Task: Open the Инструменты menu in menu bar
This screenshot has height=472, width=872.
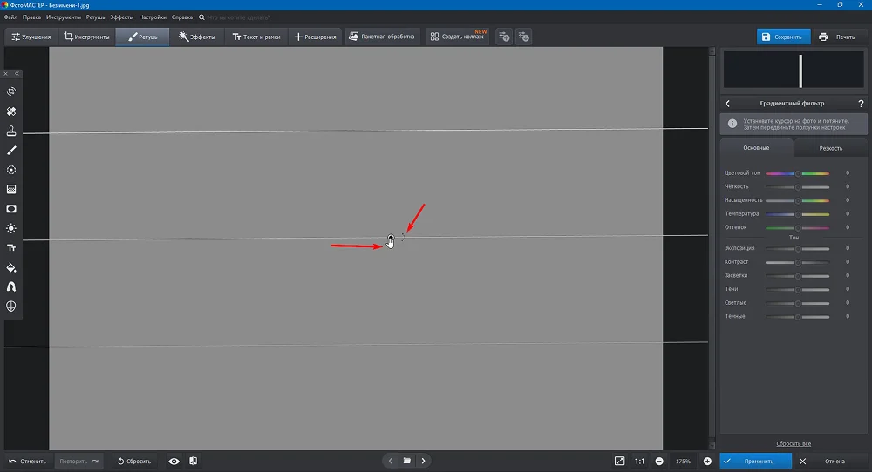Action: (x=64, y=17)
